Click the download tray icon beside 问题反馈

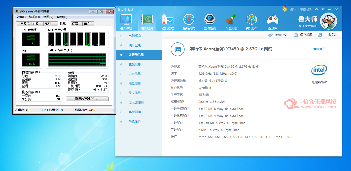(317, 9)
